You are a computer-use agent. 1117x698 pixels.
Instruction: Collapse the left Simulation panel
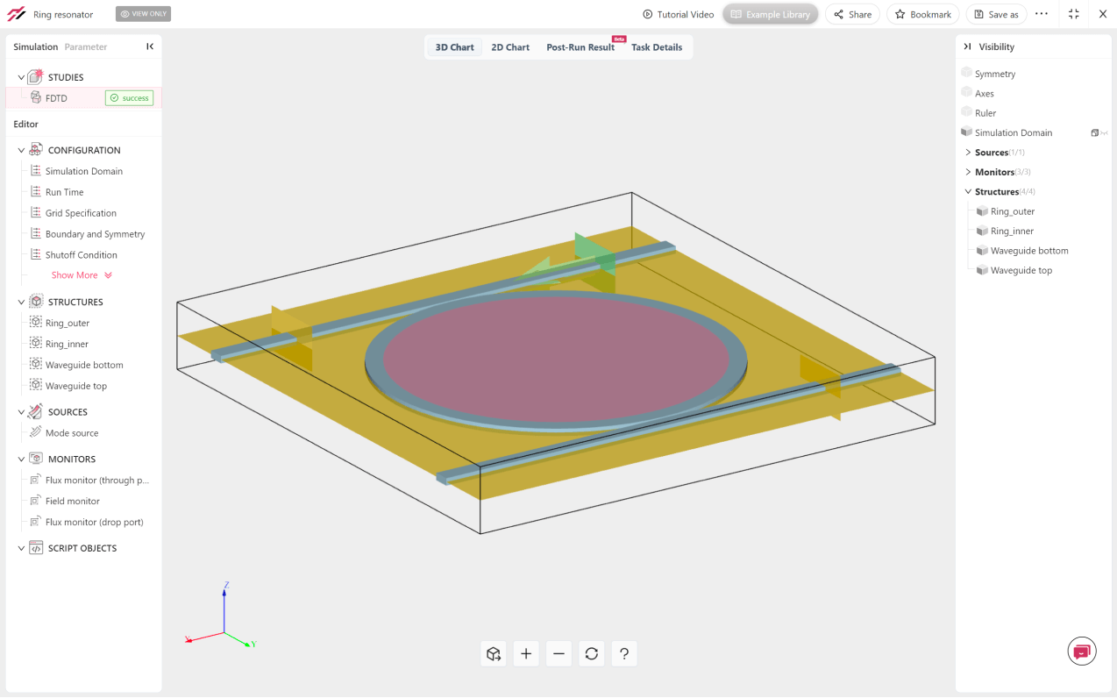click(x=150, y=46)
